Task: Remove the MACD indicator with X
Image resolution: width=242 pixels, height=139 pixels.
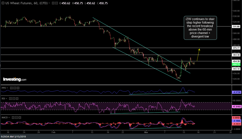Action: tap(20, 117)
